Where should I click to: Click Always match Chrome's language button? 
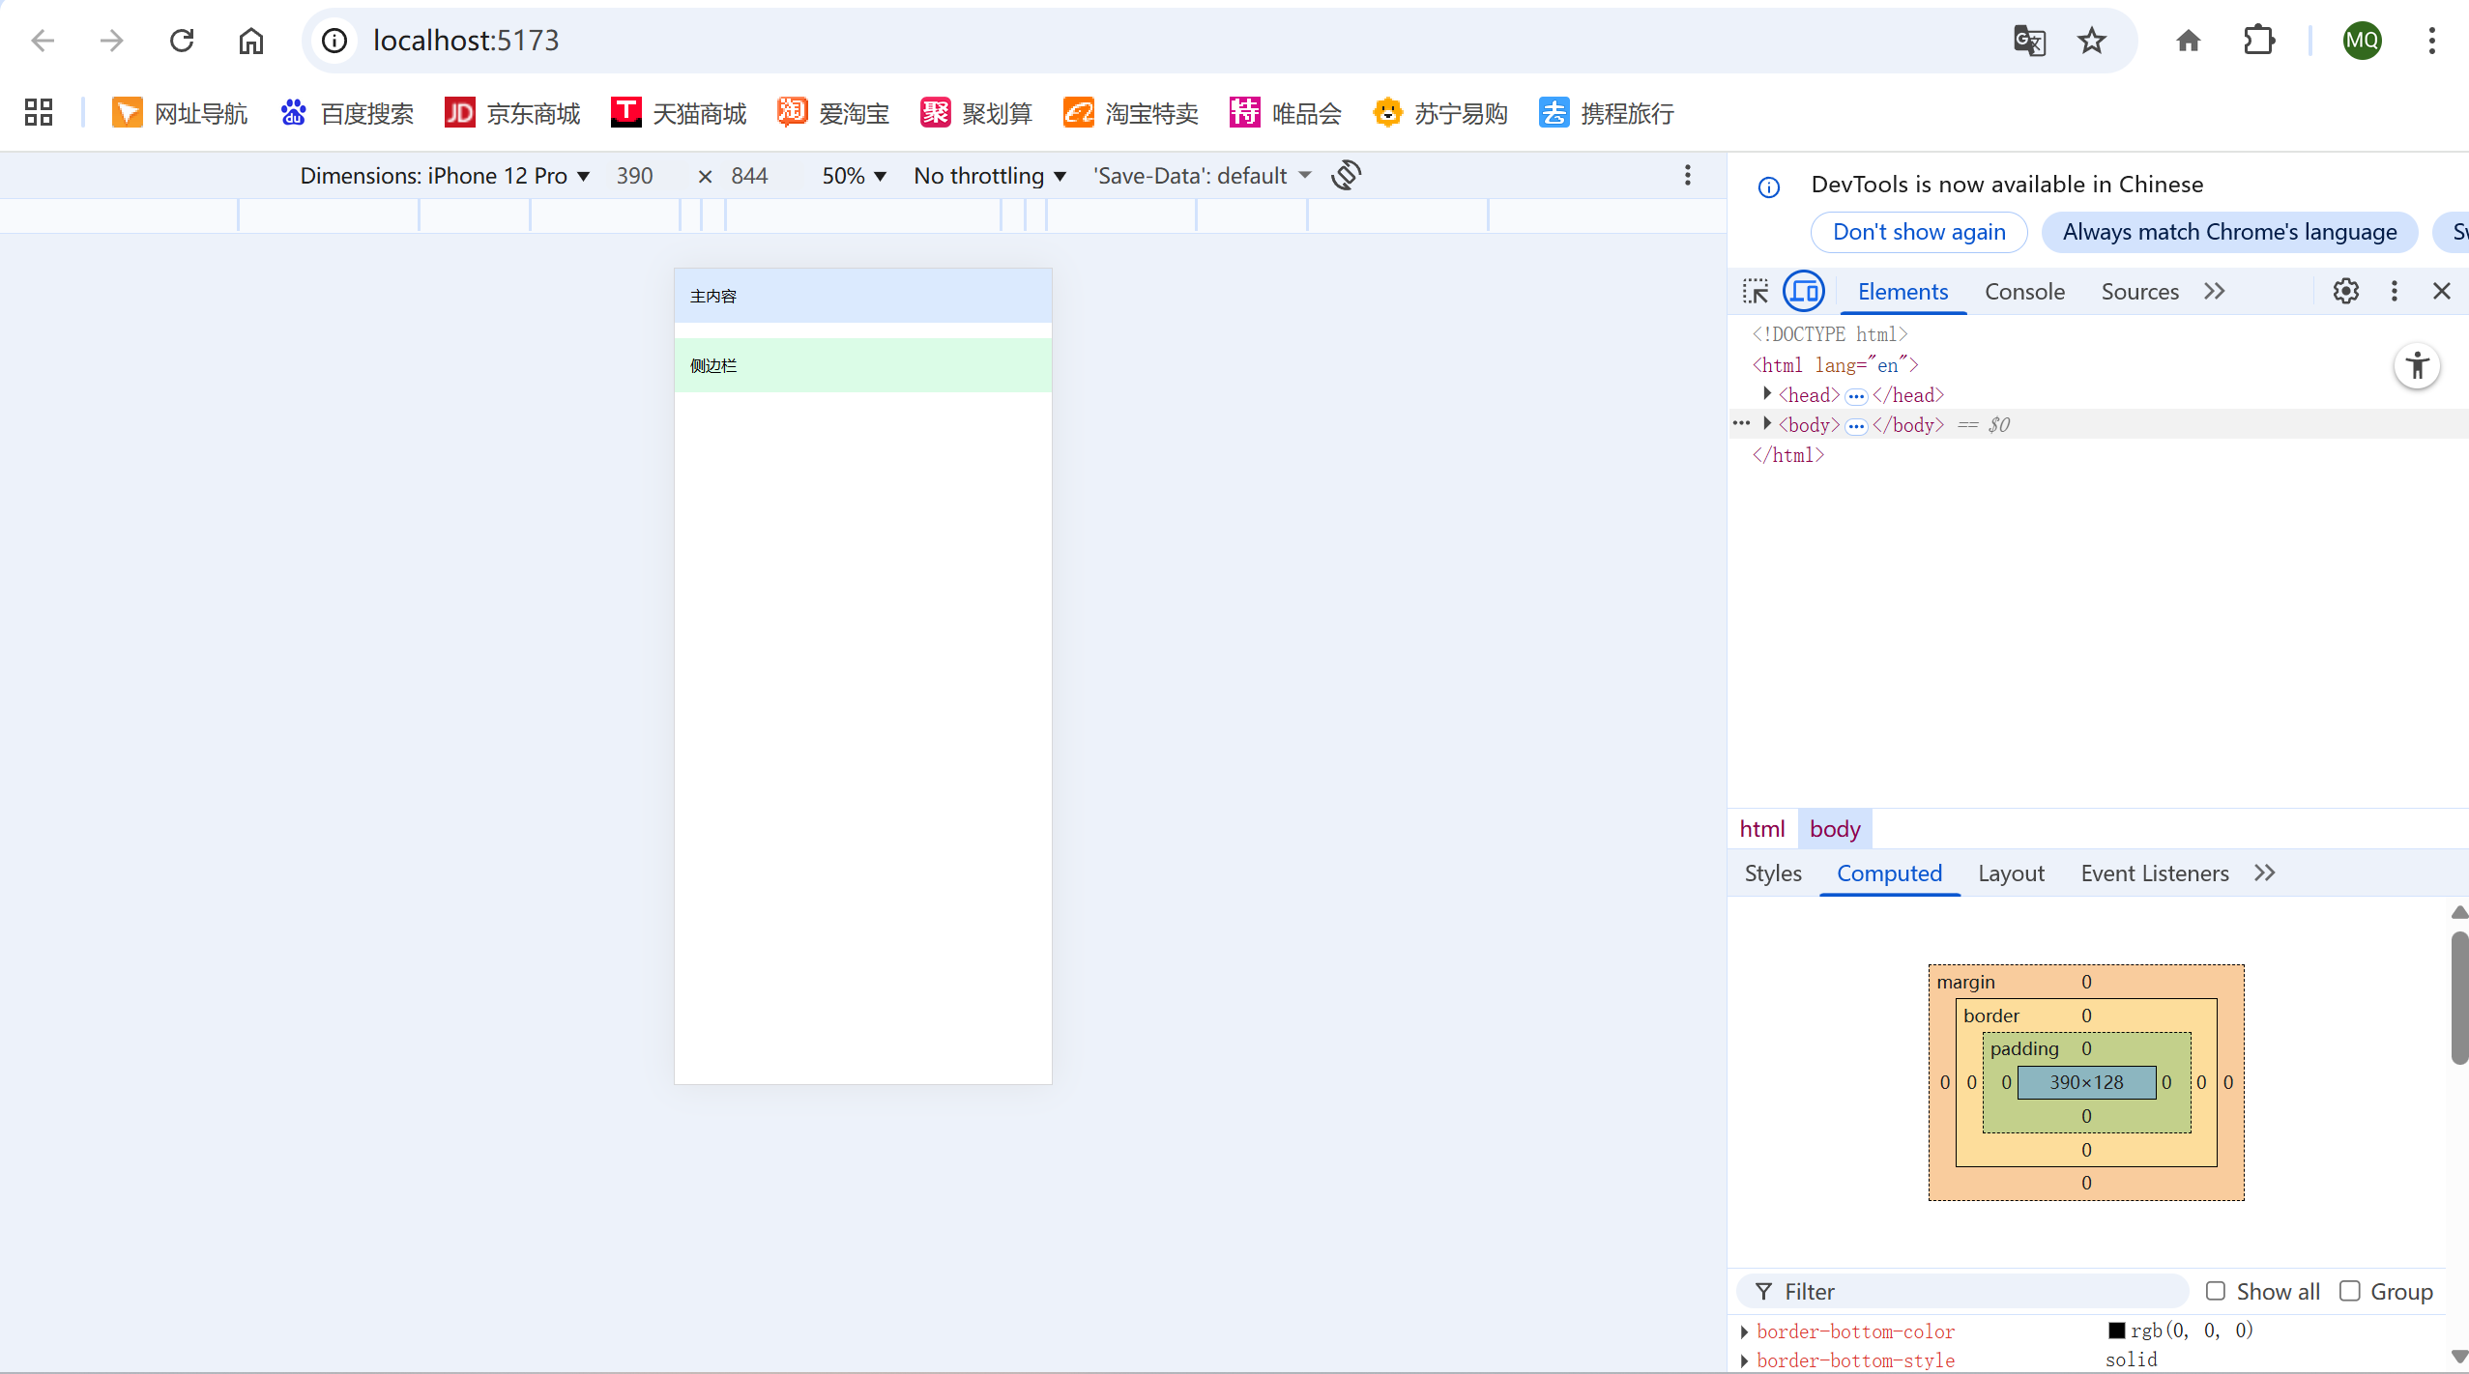2229,232
